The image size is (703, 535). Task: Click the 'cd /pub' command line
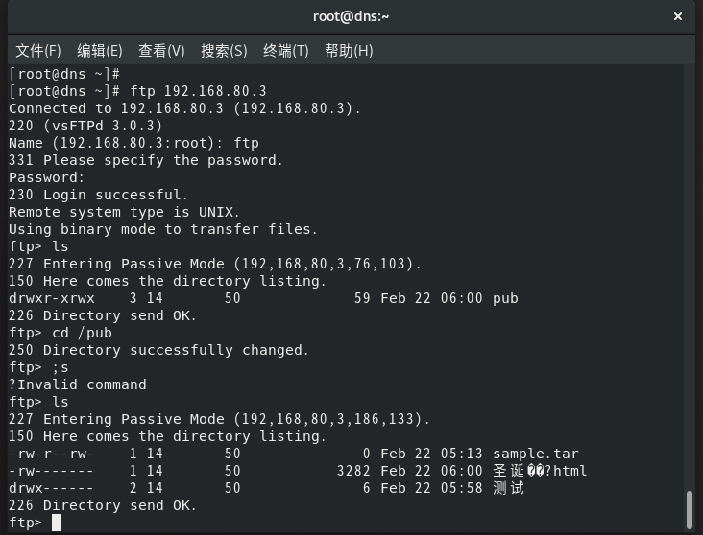[x=82, y=333]
